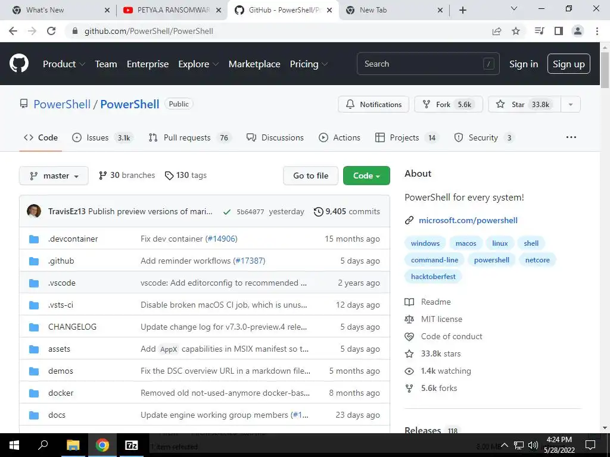Reload the page with the refresh icon
The height and width of the screenshot is (457, 610).
pyautogui.click(x=51, y=31)
